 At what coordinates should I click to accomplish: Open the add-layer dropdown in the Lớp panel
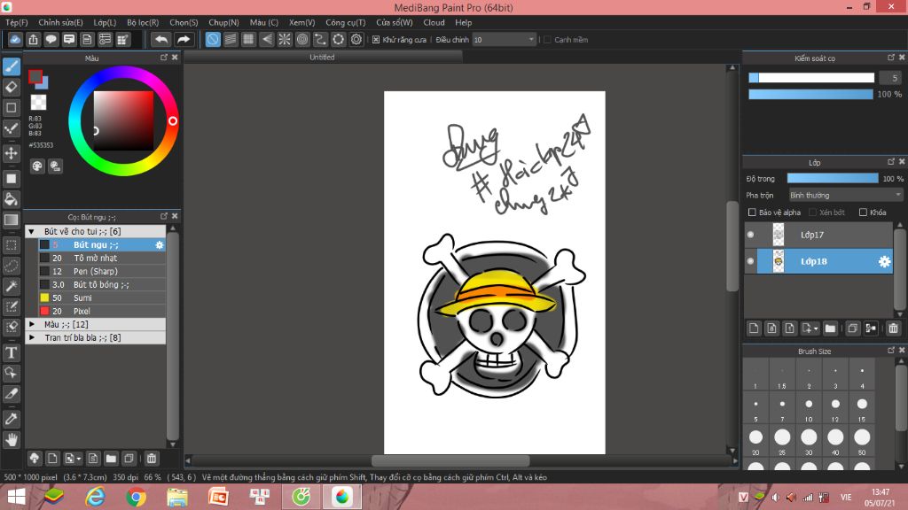click(810, 328)
